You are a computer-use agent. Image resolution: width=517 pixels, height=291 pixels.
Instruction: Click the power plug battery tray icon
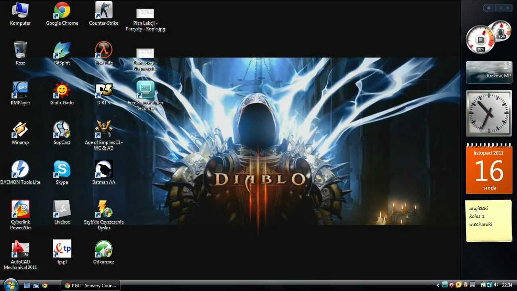tap(483, 285)
